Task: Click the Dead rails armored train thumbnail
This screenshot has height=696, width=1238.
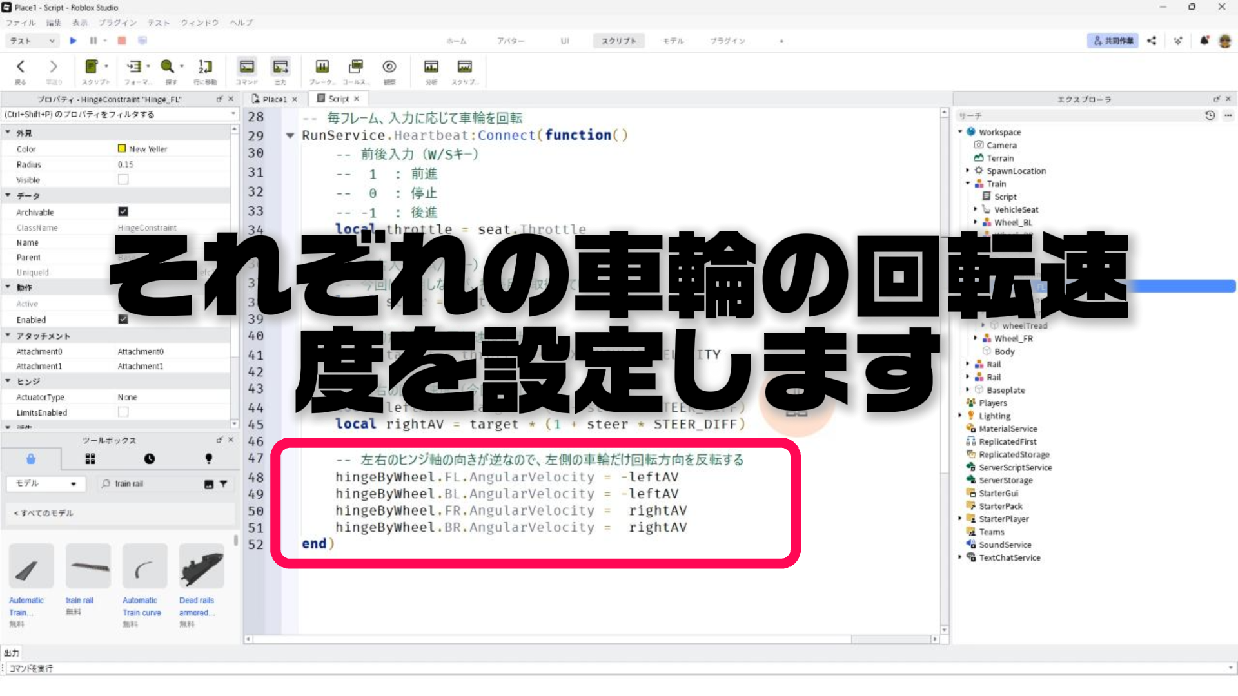Action: 201,566
